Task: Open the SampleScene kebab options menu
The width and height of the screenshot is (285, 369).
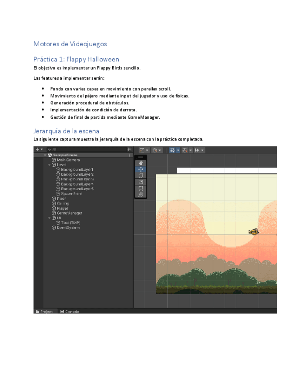Action: (129, 155)
